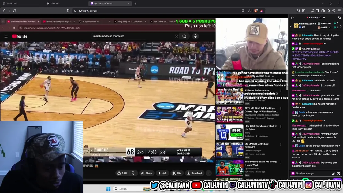343x193 pixels.
Task: Open the Cheat Code dynasty video thumbnail
Action: pyautogui.click(x=230, y=168)
